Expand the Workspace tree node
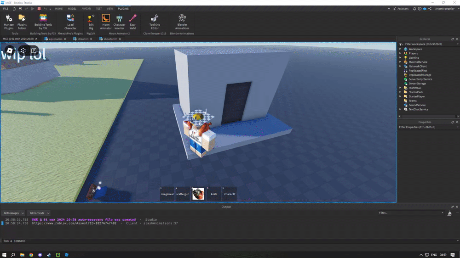The image size is (460, 258). 400,49
